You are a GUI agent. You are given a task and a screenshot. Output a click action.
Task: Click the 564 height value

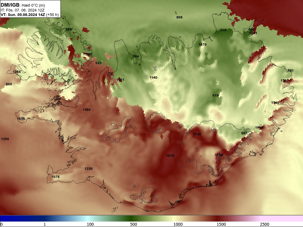pos(136,56)
